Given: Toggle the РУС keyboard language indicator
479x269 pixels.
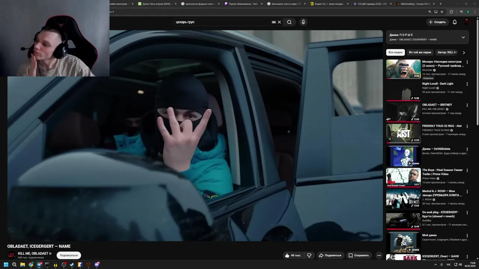Looking at the screenshot, I should pos(449,265).
